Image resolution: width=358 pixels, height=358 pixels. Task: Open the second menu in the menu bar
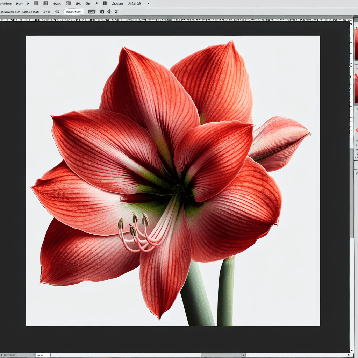click(19, 3)
